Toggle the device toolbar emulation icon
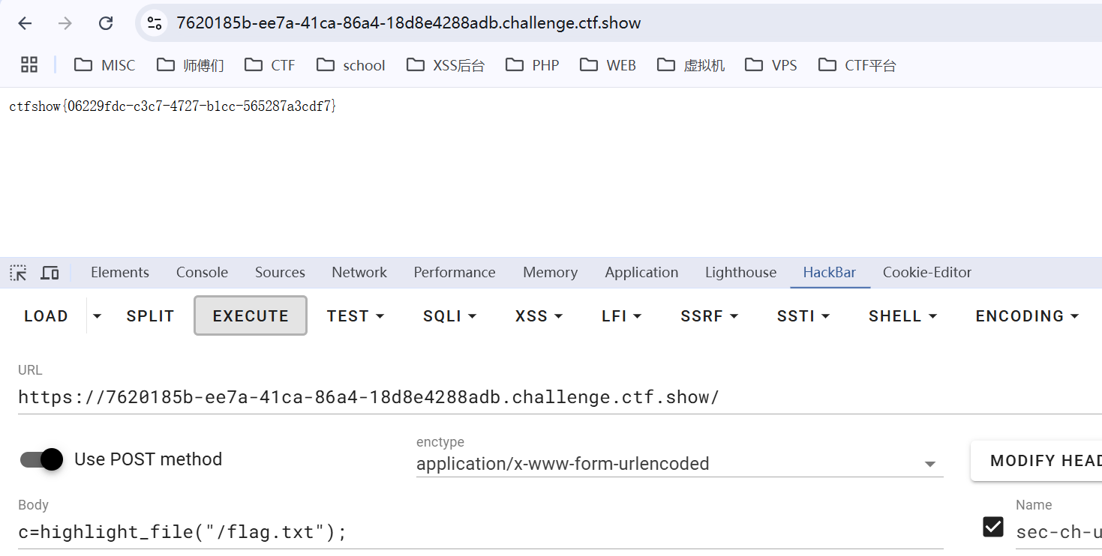 pos(50,273)
